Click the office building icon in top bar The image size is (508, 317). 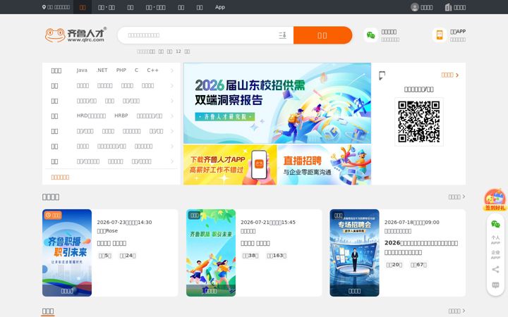click(449, 7)
